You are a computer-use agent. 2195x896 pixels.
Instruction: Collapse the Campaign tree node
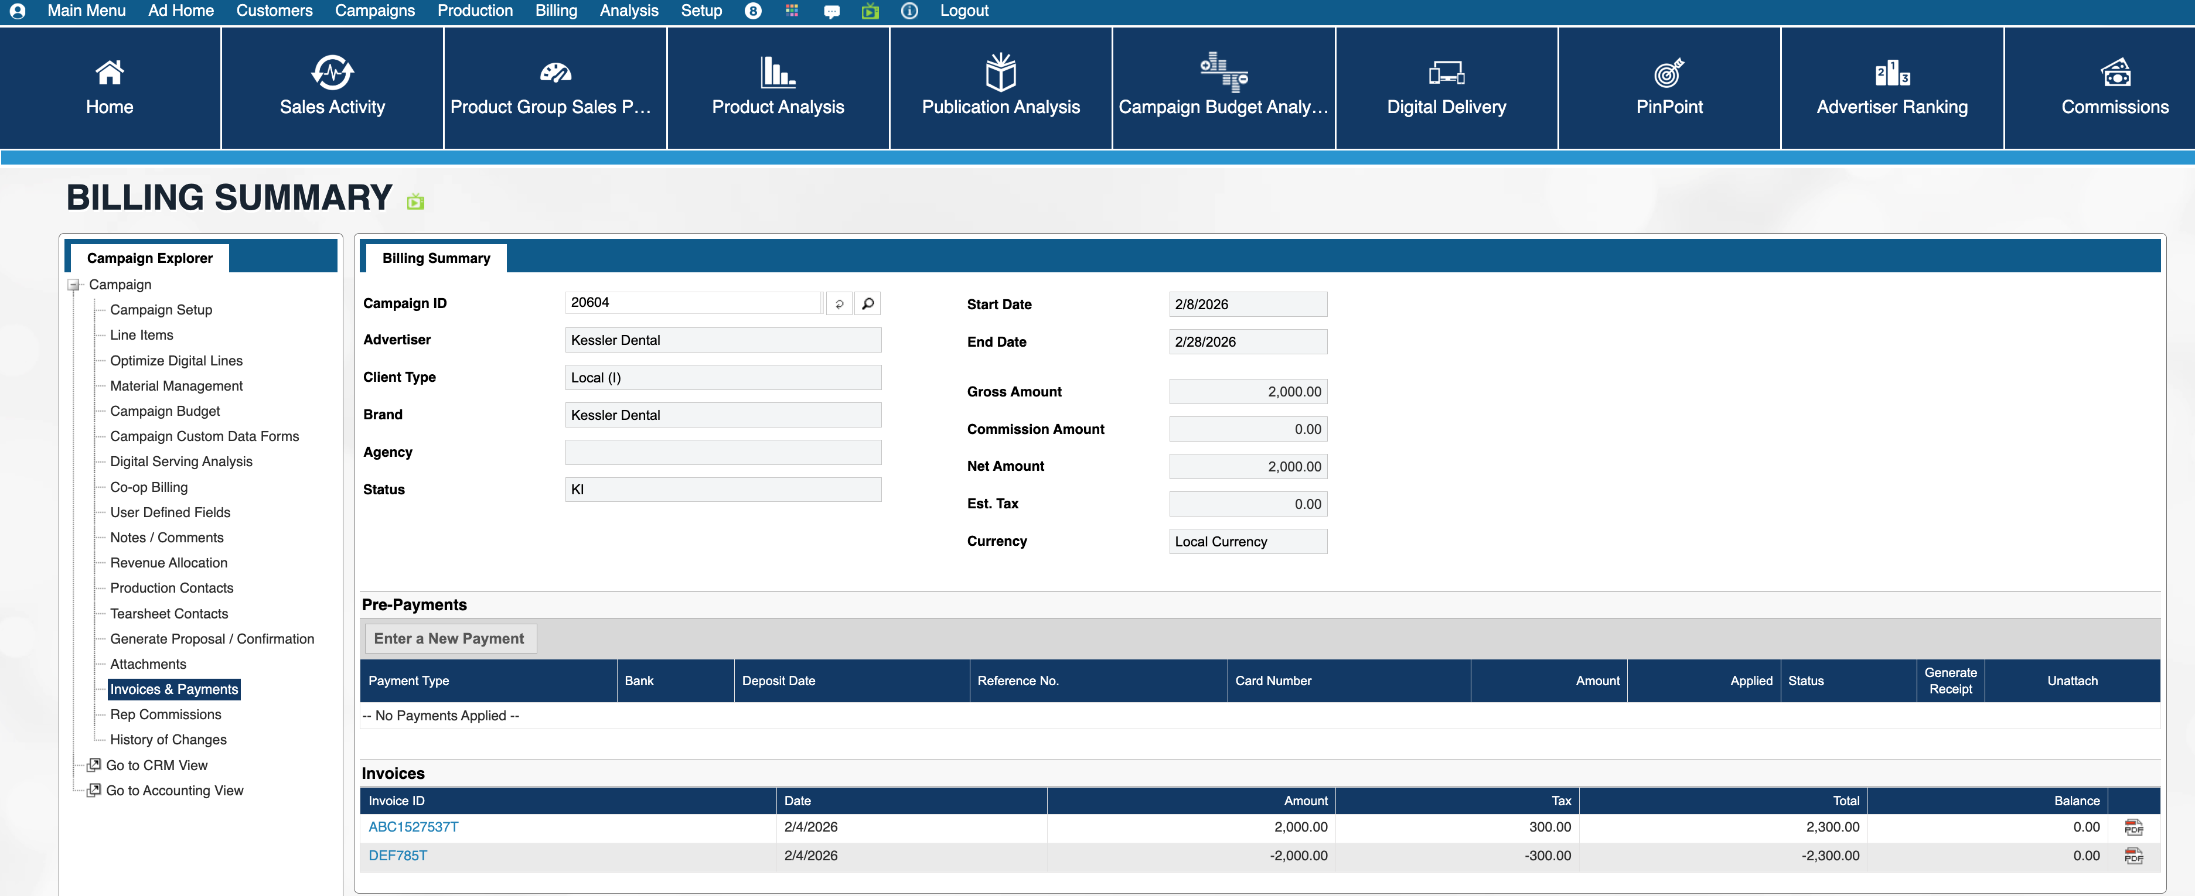point(74,285)
